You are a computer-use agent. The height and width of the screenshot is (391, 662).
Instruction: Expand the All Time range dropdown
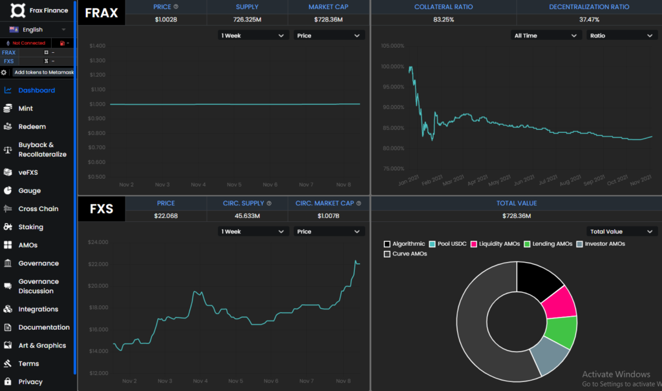click(545, 35)
